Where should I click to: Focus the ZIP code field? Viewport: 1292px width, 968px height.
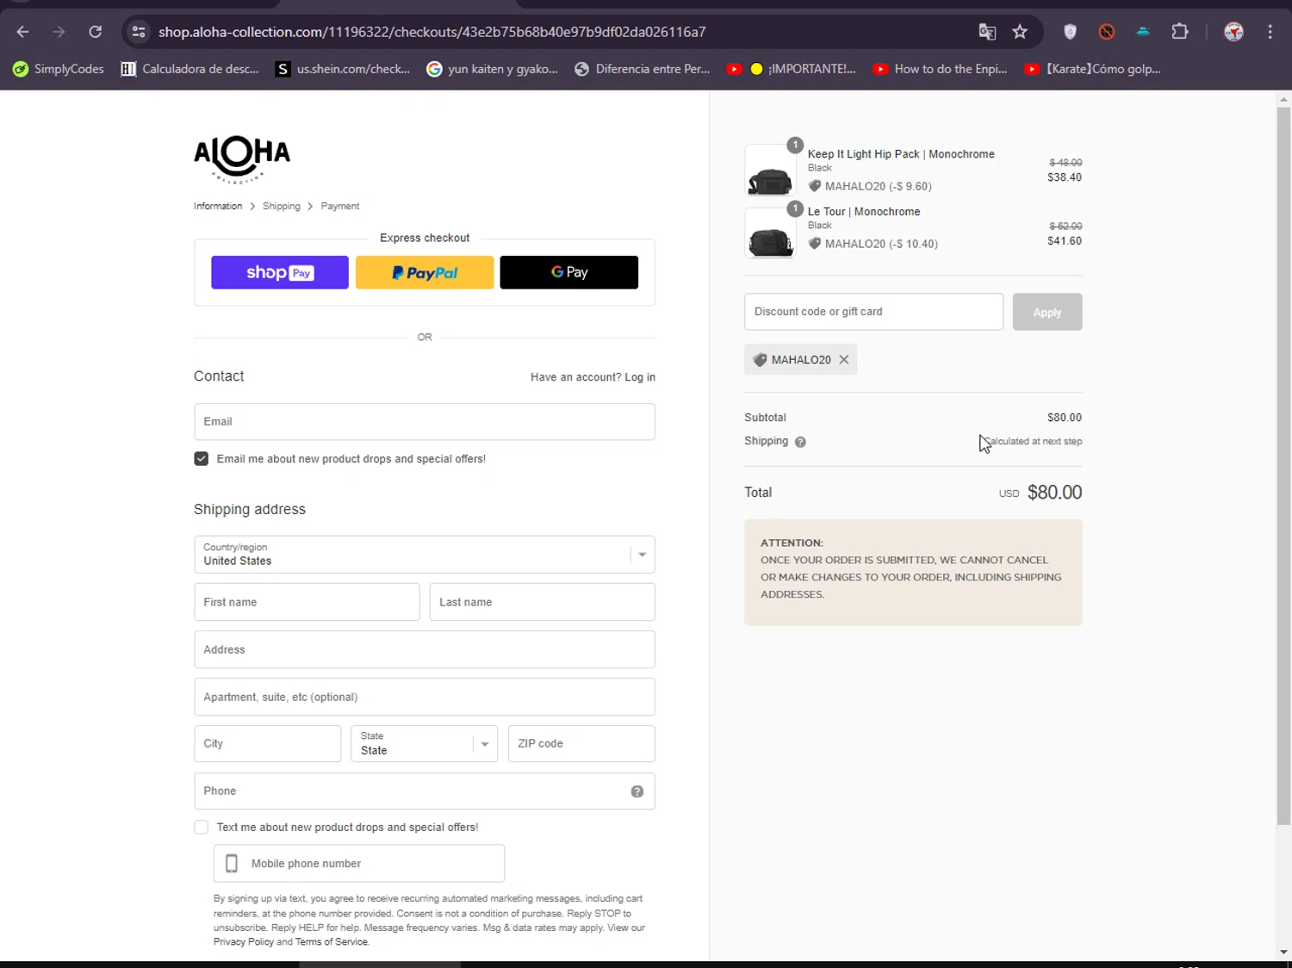581,744
